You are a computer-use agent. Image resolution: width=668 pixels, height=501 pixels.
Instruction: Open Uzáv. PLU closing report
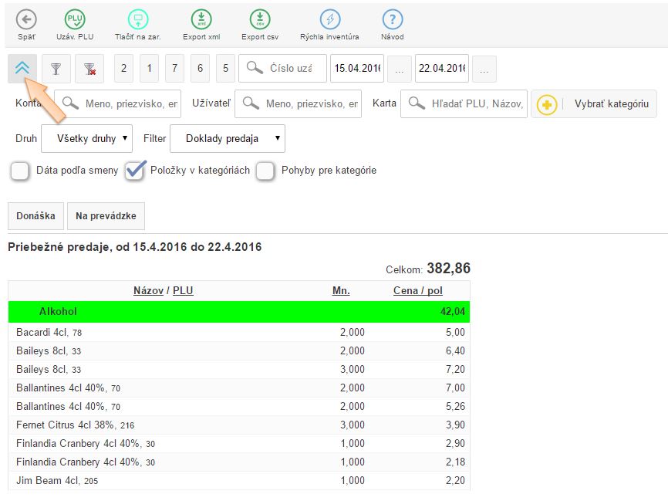pos(75,20)
